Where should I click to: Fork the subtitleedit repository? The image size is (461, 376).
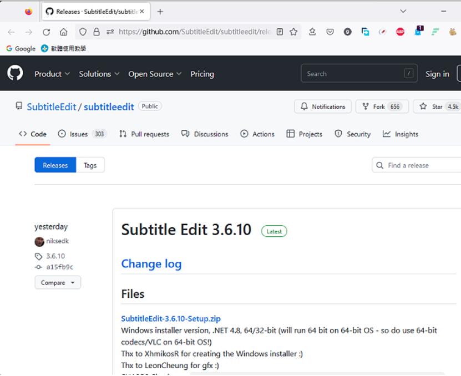tap(382, 106)
